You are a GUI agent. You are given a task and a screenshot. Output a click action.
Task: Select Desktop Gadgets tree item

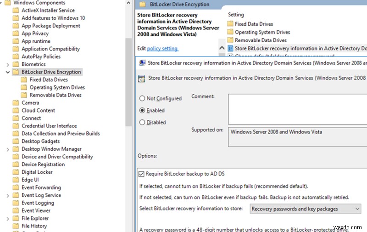pyautogui.click(x=40, y=141)
